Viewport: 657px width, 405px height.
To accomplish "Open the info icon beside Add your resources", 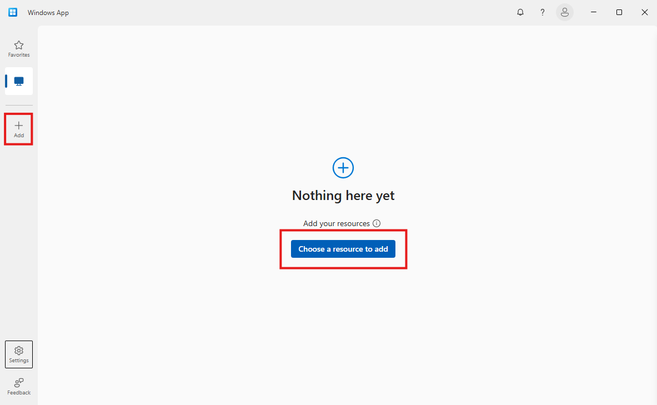I will tap(377, 223).
